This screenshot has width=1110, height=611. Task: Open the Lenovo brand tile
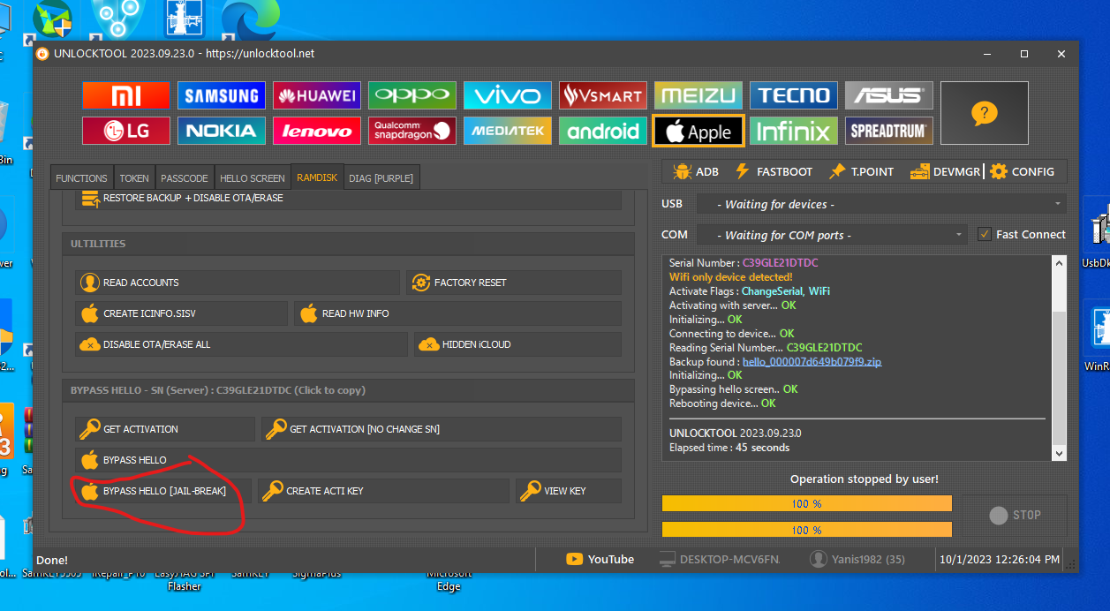click(x=317, y=131)
